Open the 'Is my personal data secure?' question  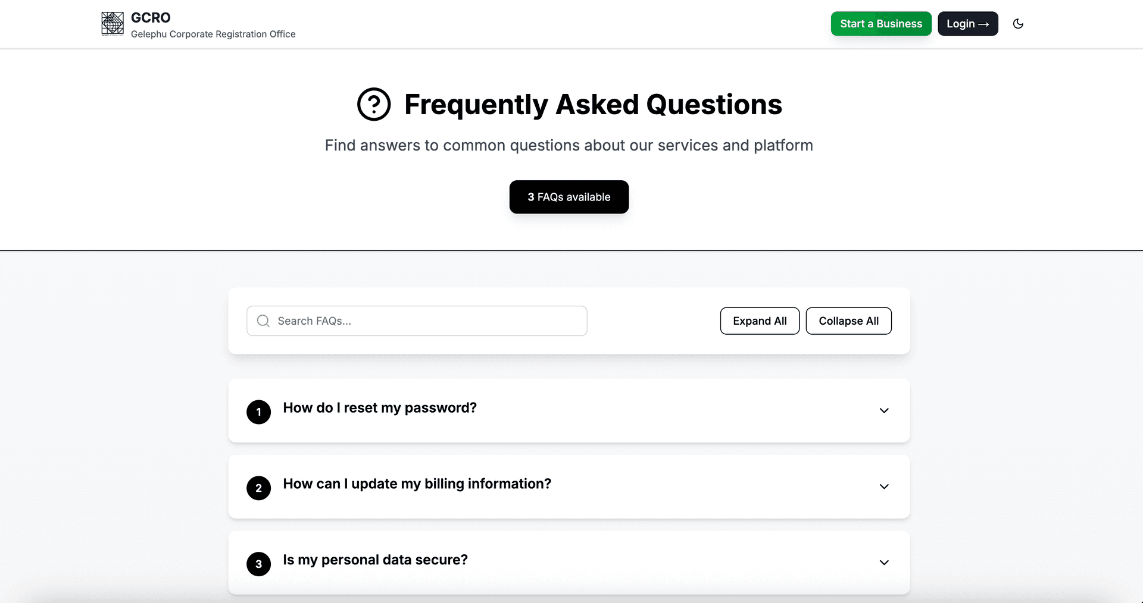click(376, 560)
